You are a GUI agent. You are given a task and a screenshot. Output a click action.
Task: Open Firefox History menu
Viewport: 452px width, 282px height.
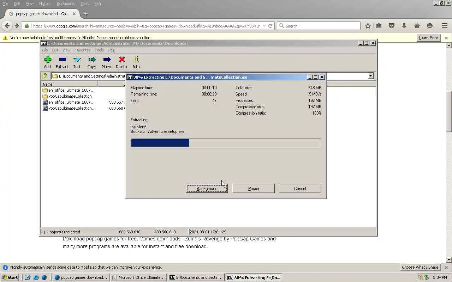click(x=45, y=4)
